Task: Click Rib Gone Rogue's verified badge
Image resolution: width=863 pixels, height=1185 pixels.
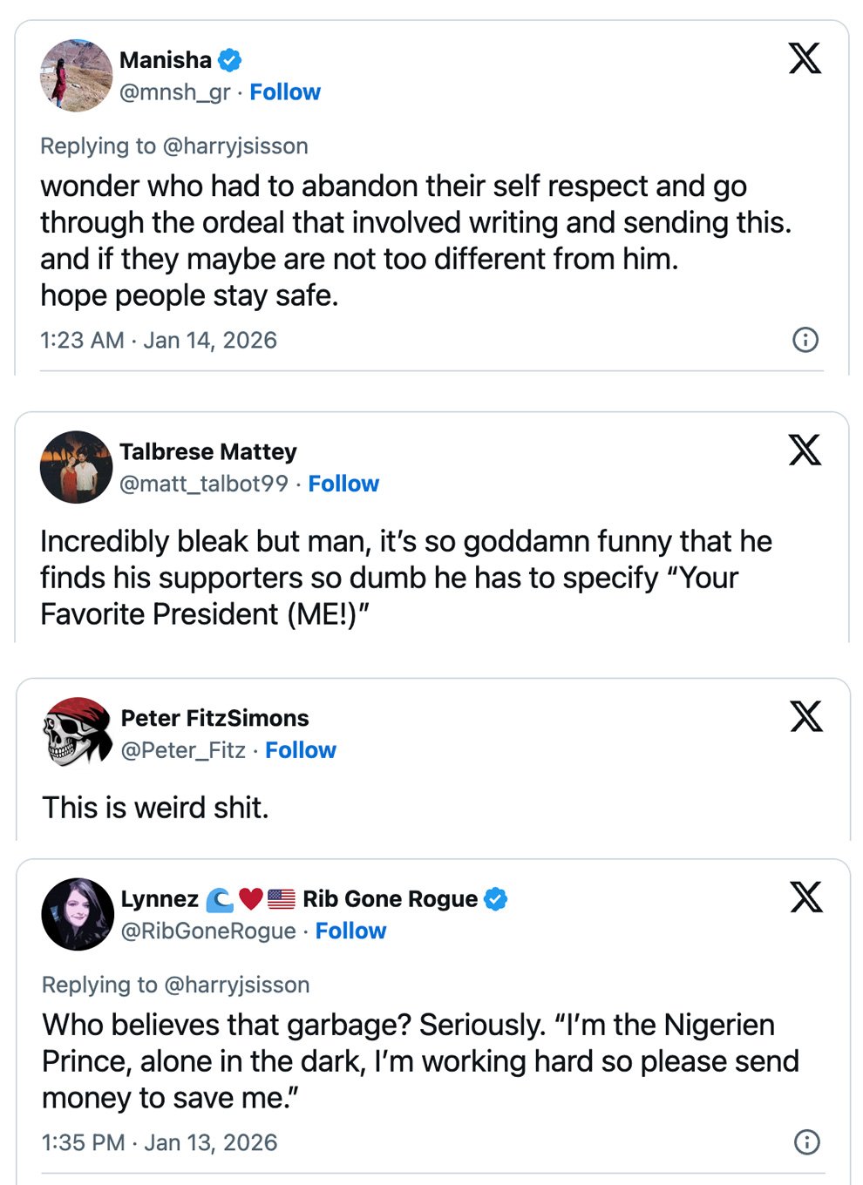Action: (x=496, y=899)
